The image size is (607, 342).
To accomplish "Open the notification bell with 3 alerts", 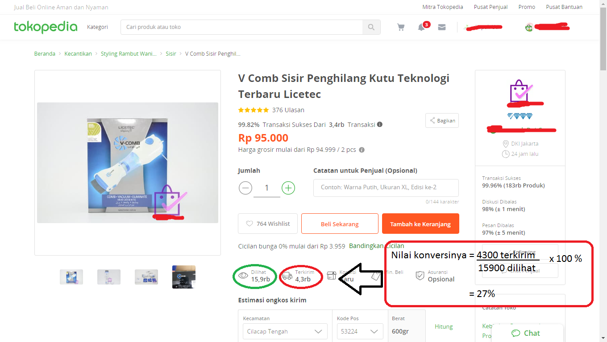I will [421, 28].
